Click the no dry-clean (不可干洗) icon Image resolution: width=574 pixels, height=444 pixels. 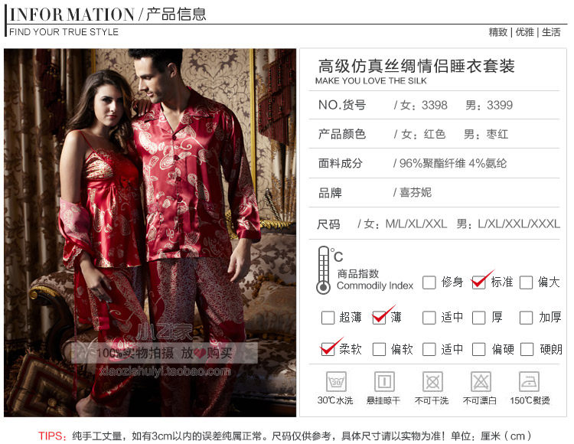432,382
